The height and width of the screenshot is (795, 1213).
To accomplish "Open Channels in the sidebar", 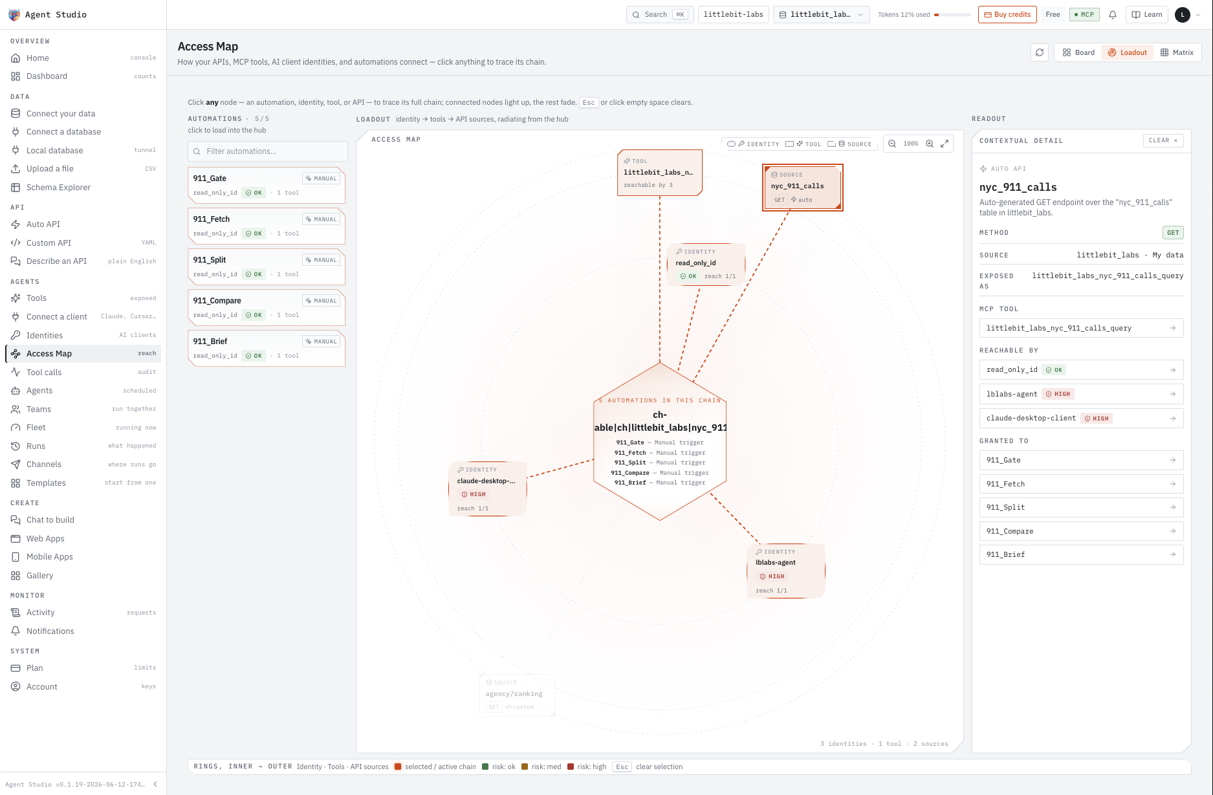I will (x=83, y=464).
